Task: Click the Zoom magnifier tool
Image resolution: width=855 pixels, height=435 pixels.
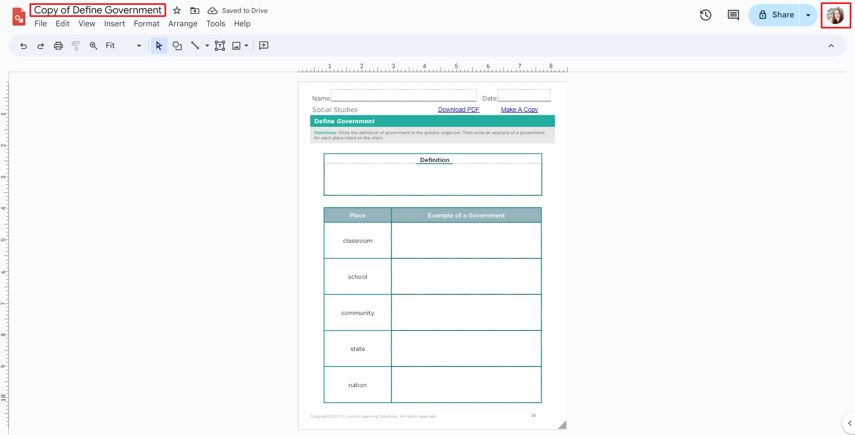Action: click(93, 45)
